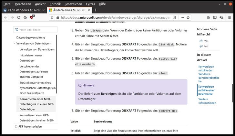The image size is (235, 136).
Task: Click 'PDF herunterladen' button
Action: click(x=28, y=126)
